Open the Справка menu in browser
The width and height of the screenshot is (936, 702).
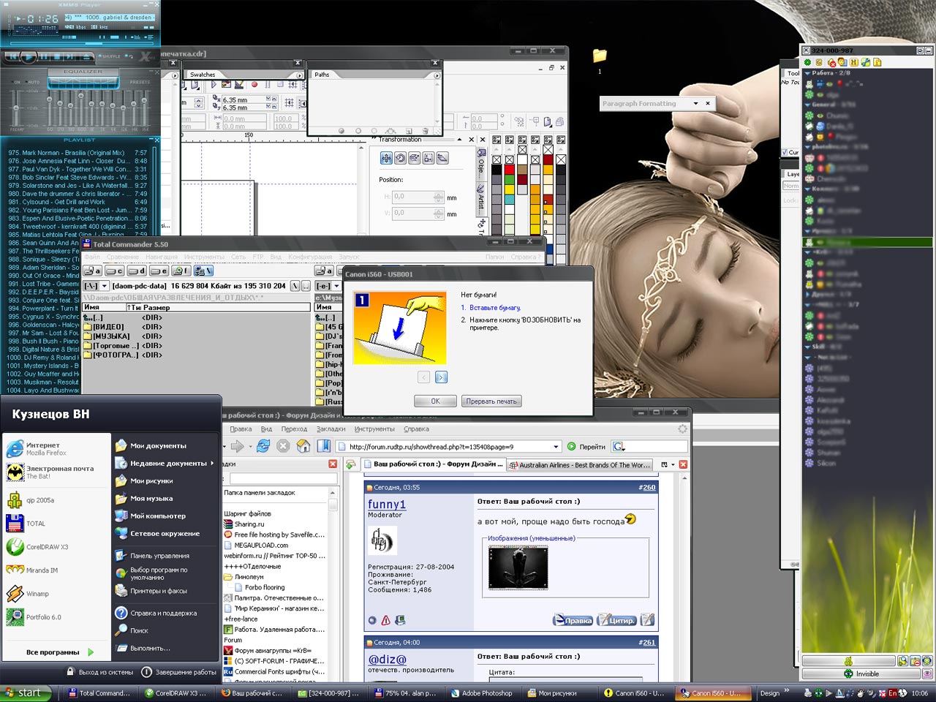pos(416,429)
